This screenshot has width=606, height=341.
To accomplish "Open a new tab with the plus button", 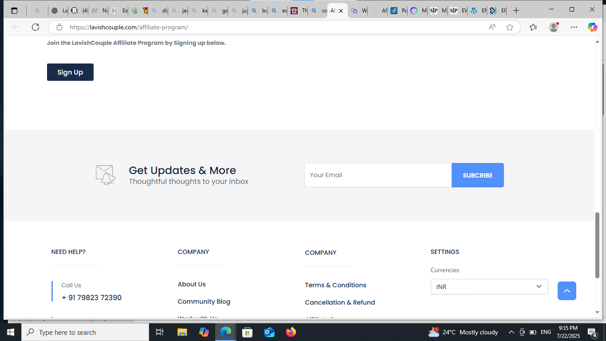I will 516,11.
